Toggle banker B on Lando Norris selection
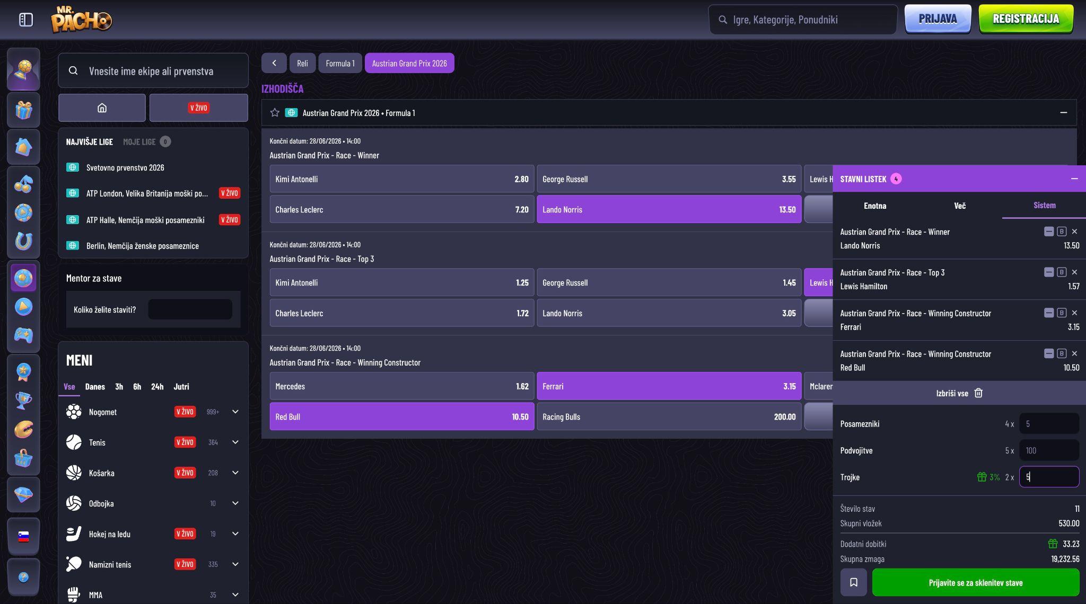 (x=1061, y=232)
